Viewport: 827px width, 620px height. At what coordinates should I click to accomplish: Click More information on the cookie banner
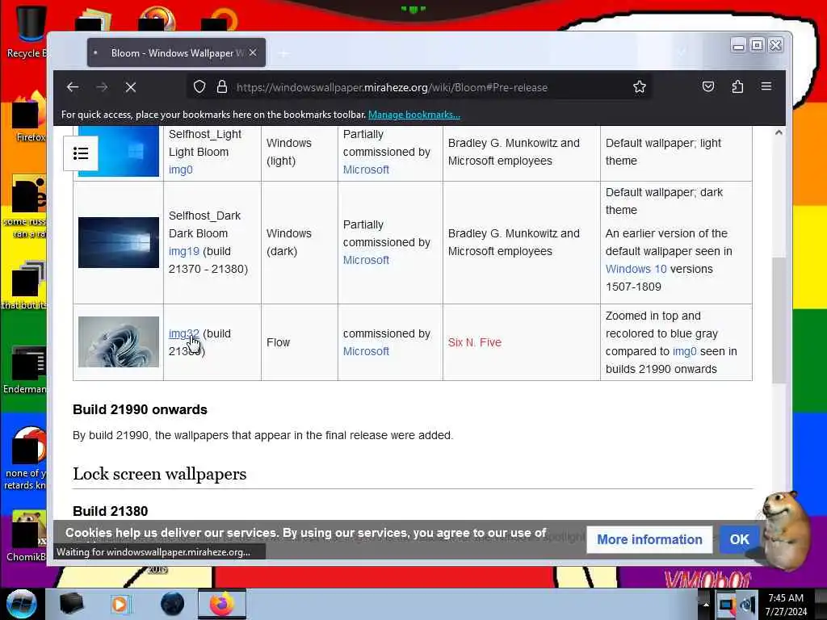pos(649,539)
